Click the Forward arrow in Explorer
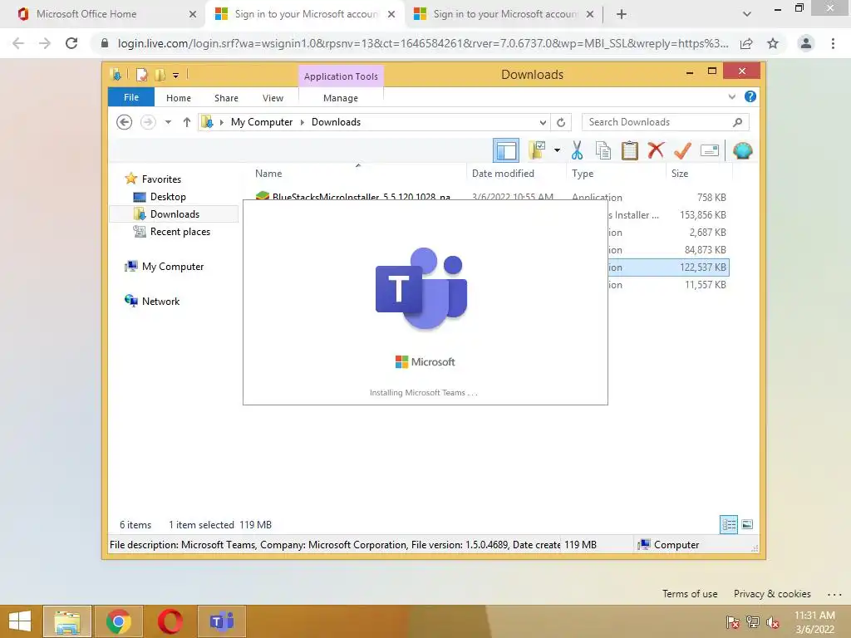851x638 pixels. click(x=148, y=122)
